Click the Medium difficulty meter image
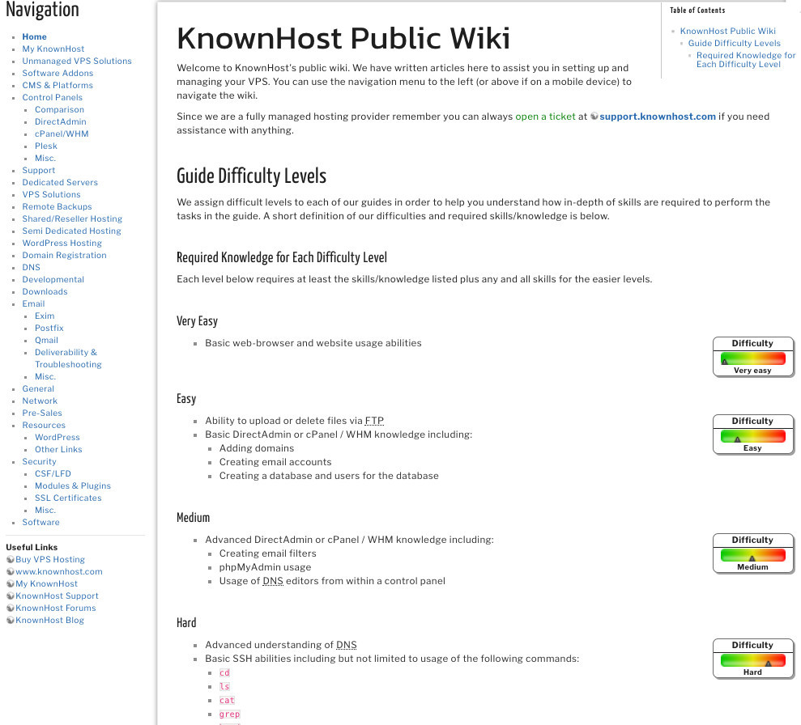This screenshot has width=801, height=725. pyautogui.click(x=753, y=553)
